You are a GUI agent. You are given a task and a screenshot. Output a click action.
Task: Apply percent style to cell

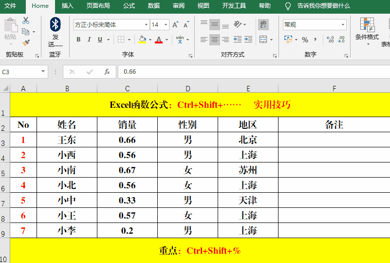[305, 40]
